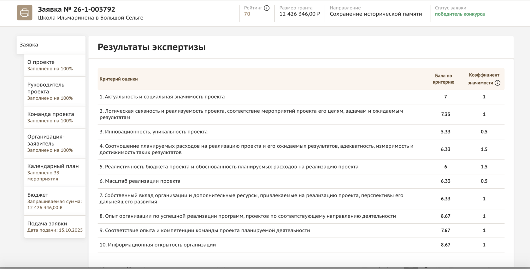This screenshot has height=269, width=530.
Task: Select criterion 1 Актуальность и социальная значимость проекта
Action: click(x=162, y=97)
